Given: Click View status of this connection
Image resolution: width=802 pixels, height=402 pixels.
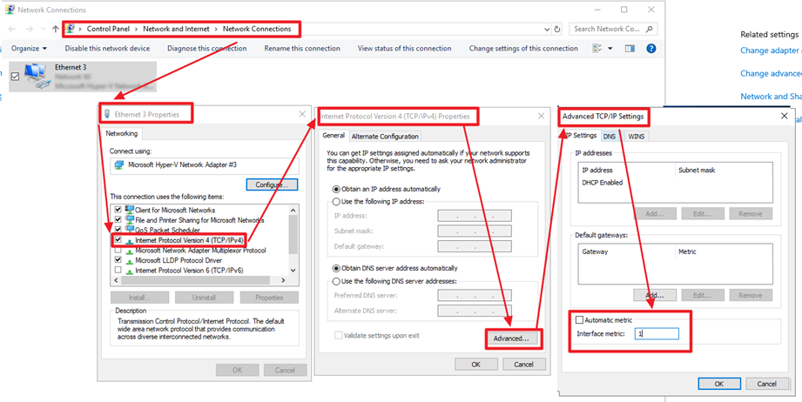Looking at the screenshot, I should (x=404, y=49).
